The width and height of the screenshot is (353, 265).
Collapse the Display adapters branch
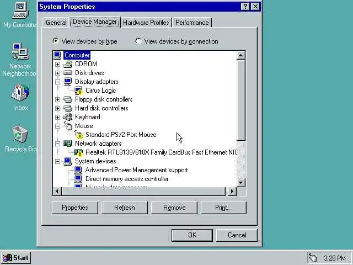click(57, 82)
